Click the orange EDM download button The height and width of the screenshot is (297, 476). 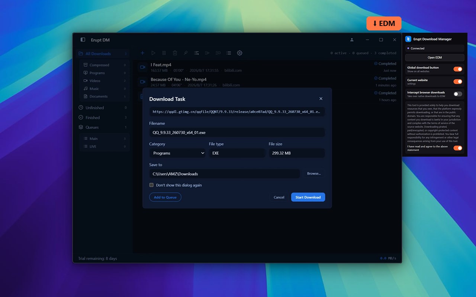[x=384, y=23]
